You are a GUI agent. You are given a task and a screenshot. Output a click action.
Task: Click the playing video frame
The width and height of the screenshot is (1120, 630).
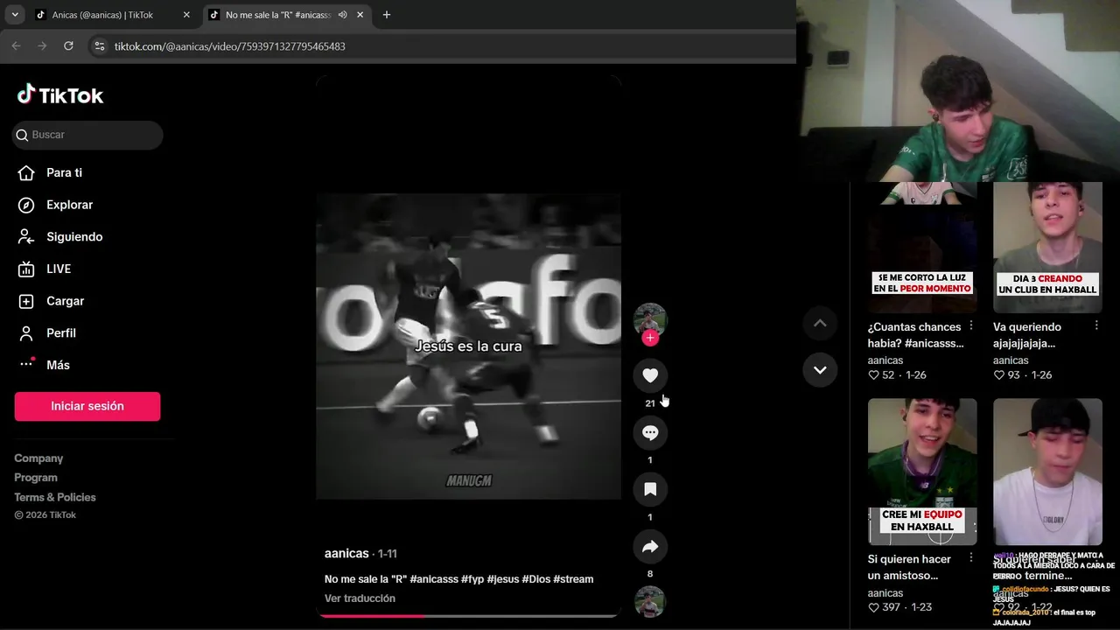click(469, 346)
